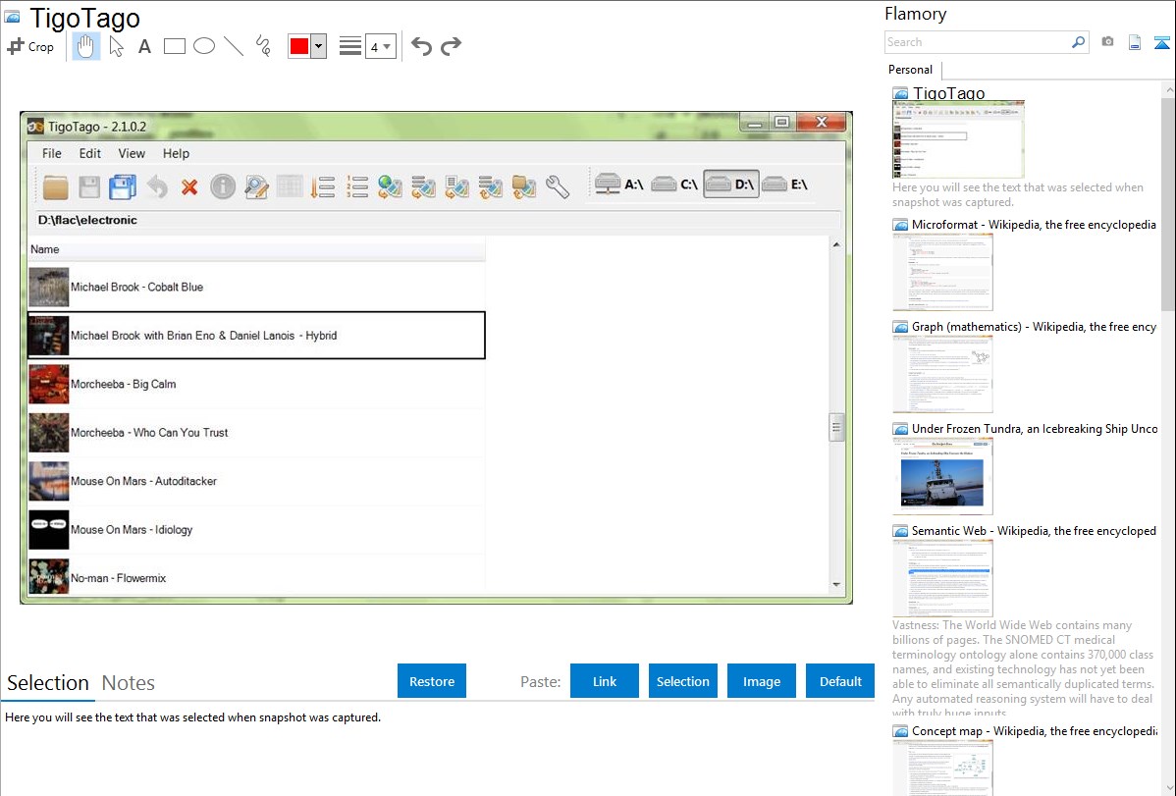Select the E:\ drive button
This screenshot has width=1176, height=796.
784,184
